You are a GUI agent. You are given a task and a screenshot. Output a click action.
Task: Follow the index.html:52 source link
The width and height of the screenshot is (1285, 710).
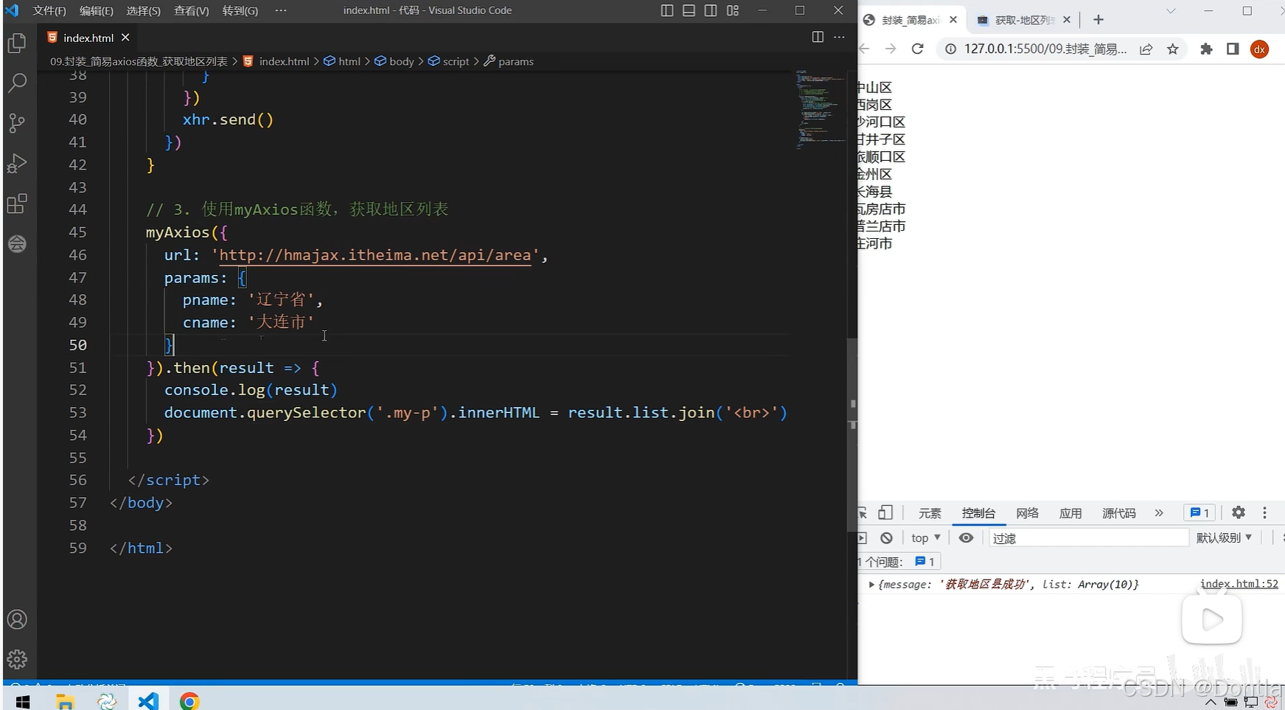click(x=1239, y=584)
